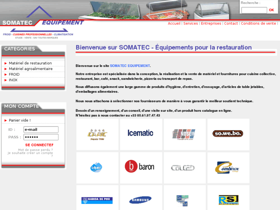
Task: Go to Accueil in top menu
Action: click(174, 24)
